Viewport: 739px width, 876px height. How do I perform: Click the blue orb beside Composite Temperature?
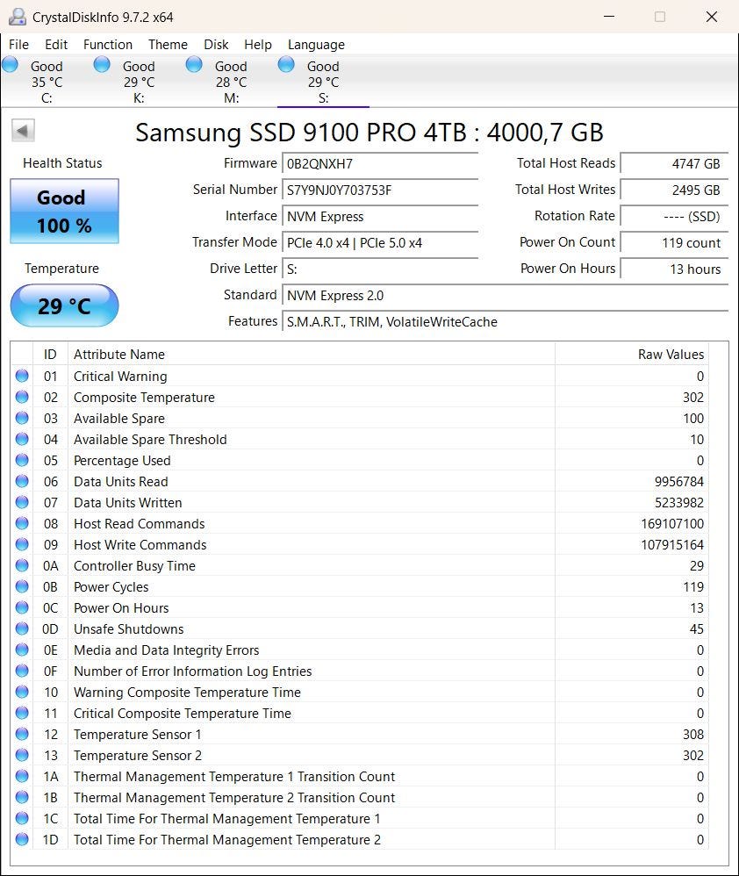point(22,398)
